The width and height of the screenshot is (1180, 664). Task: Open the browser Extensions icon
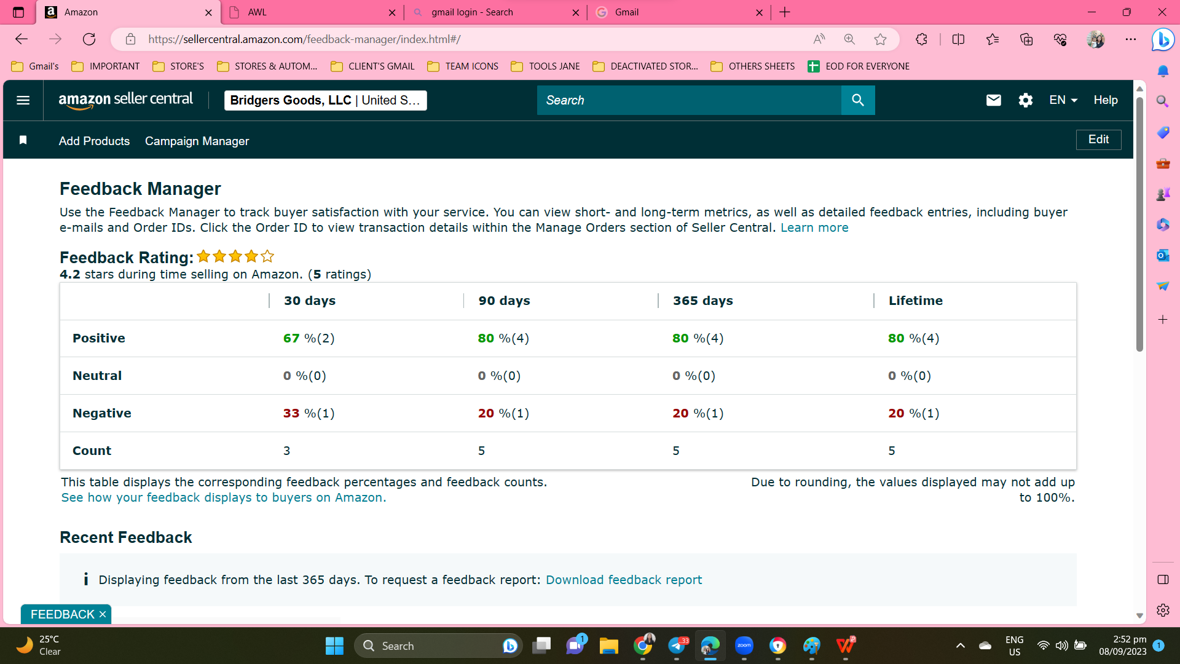tap(921, 39)
